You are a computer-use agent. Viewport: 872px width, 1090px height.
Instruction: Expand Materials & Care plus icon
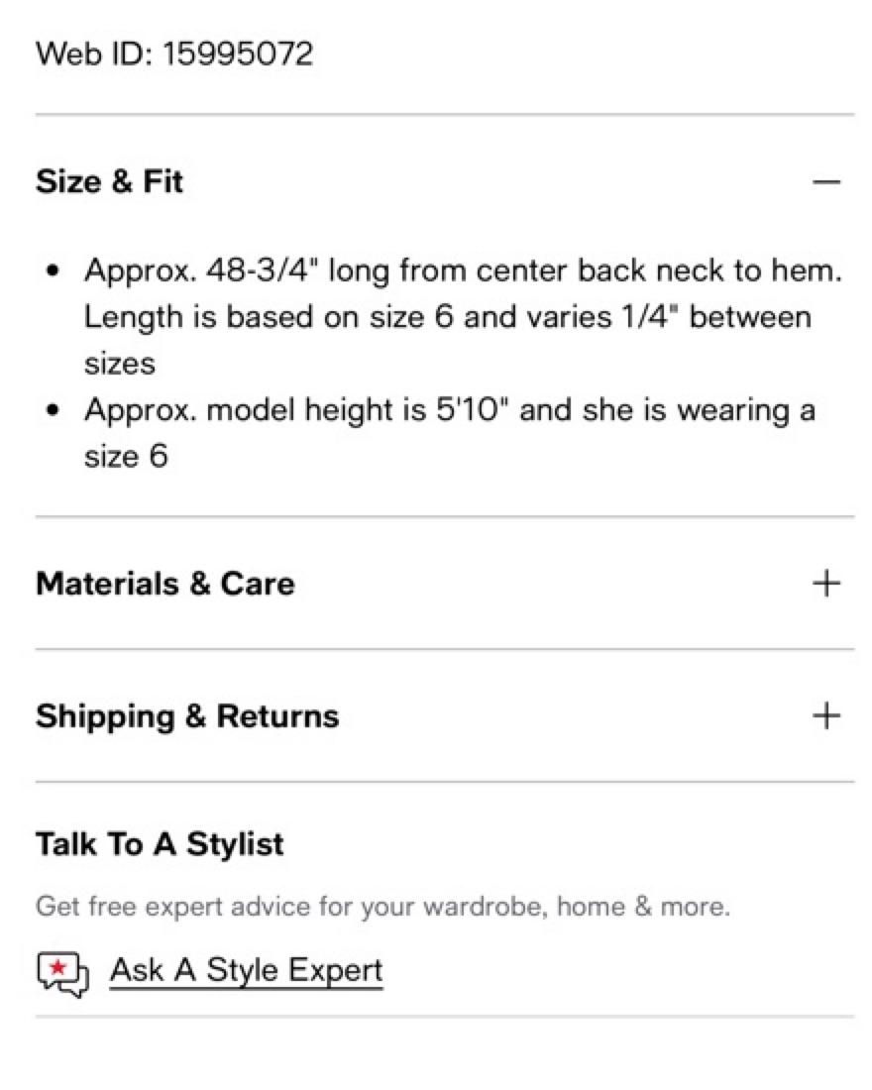[825, 583]
